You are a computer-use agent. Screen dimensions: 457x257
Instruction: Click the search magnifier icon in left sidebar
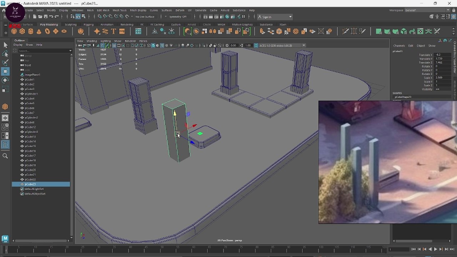[x=5, y=156]
